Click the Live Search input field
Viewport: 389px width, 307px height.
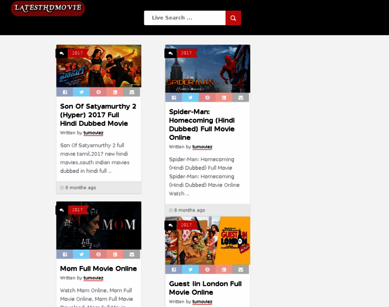pos(185,18)
